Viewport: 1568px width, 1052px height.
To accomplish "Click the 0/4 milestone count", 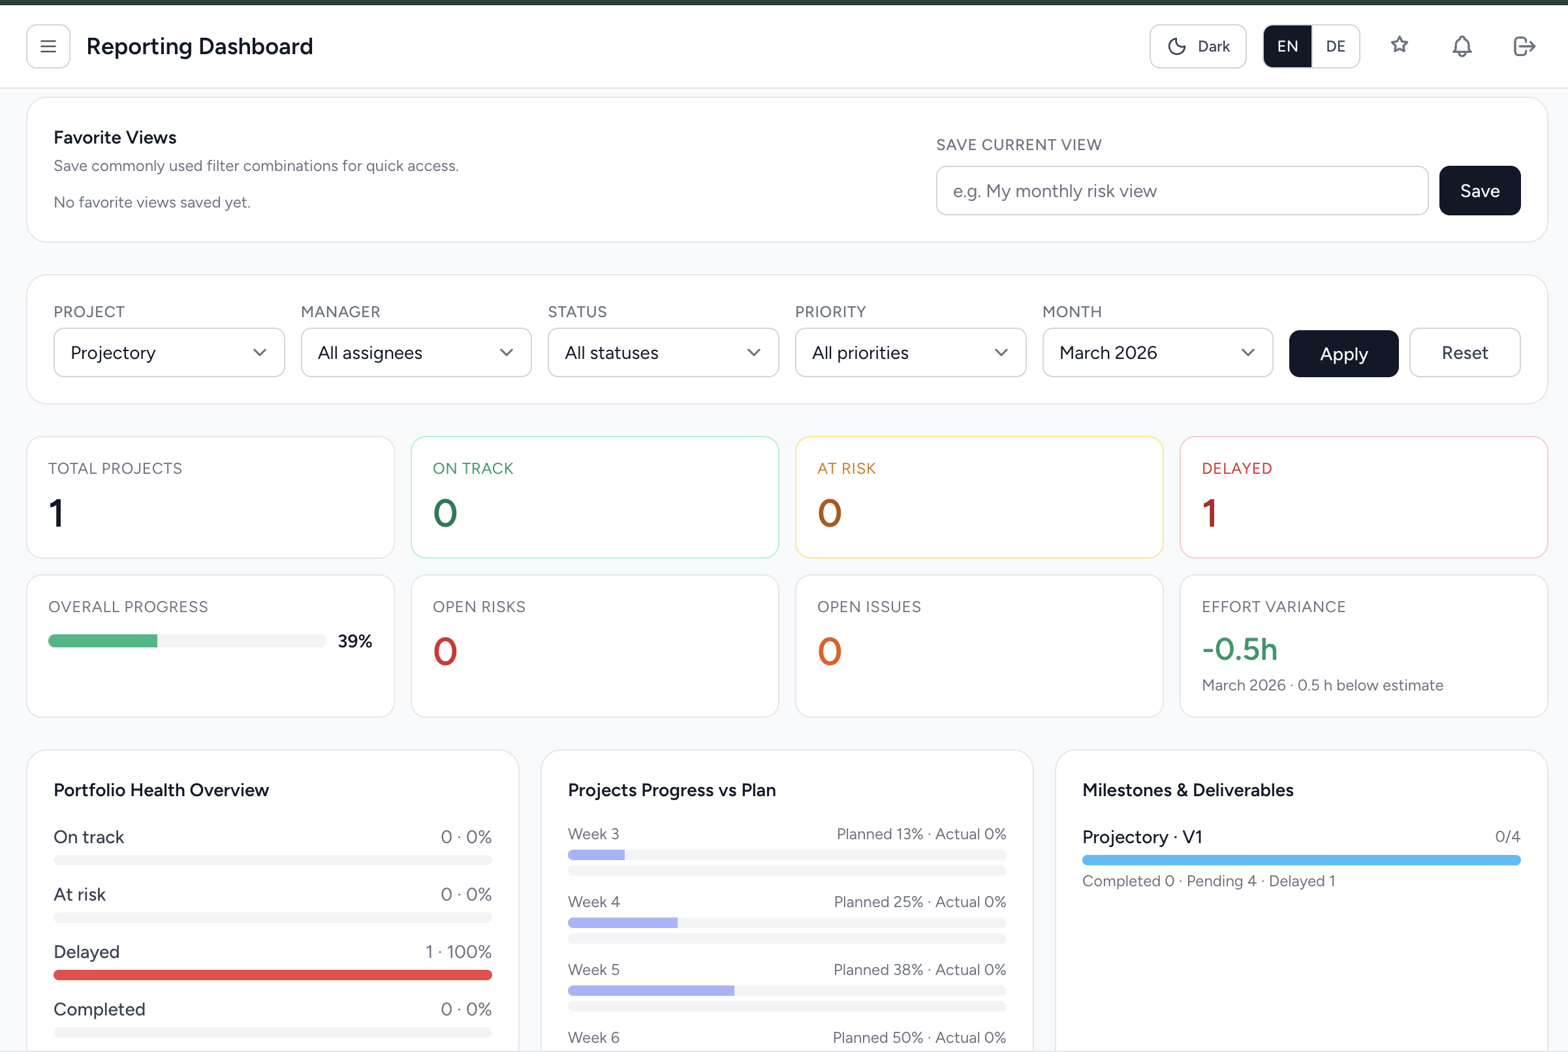I will pyautogui.click(x=1507, y=837).
